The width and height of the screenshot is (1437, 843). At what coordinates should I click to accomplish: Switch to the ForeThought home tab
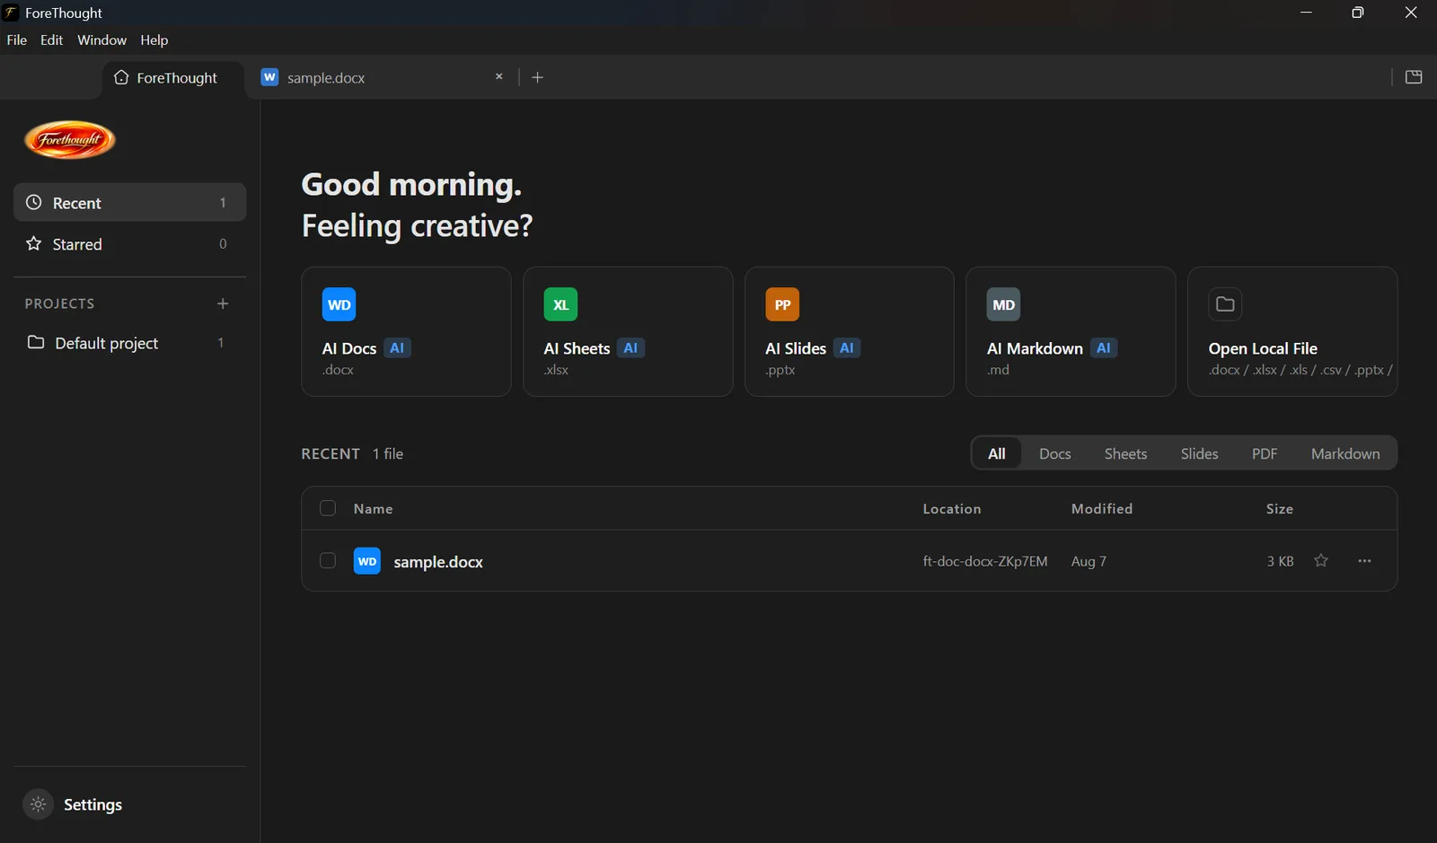pos(174,78)
